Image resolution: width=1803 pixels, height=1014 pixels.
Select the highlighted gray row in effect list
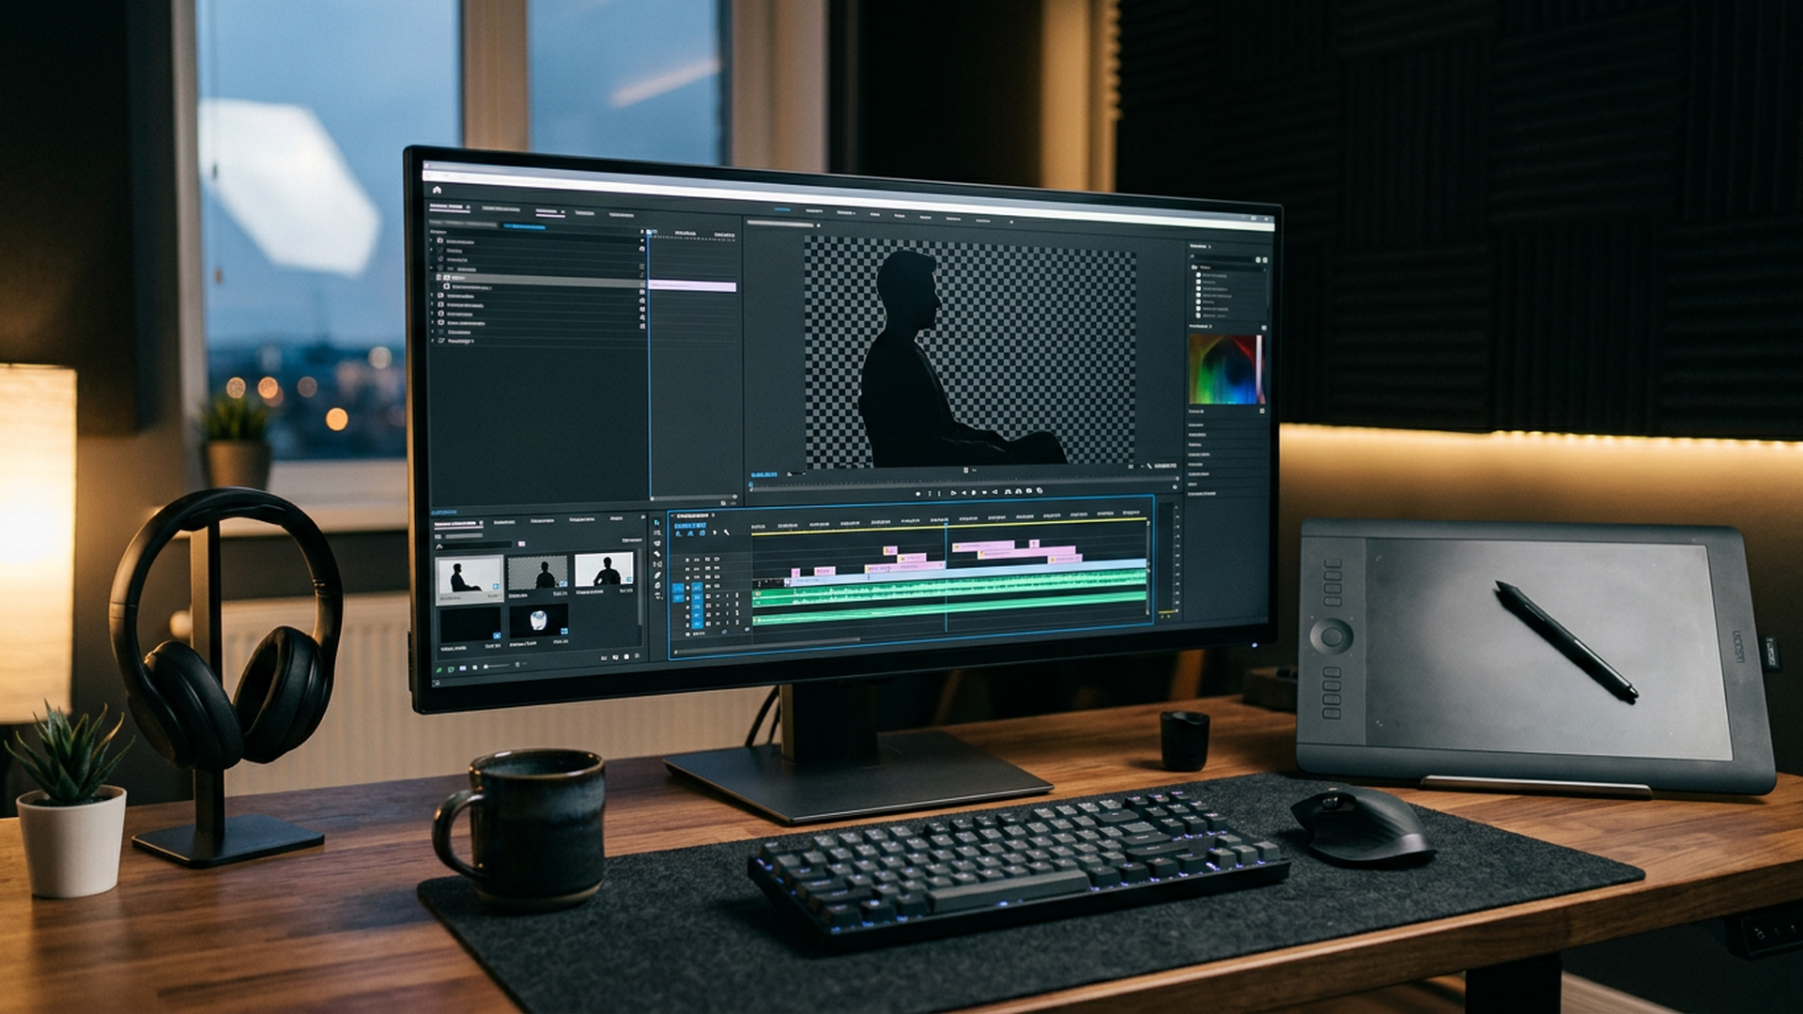point(538,280)
